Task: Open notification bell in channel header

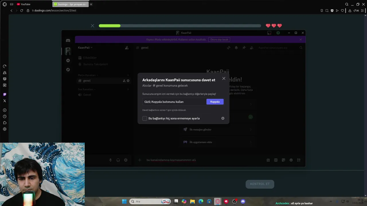Action: pos(236,48)
